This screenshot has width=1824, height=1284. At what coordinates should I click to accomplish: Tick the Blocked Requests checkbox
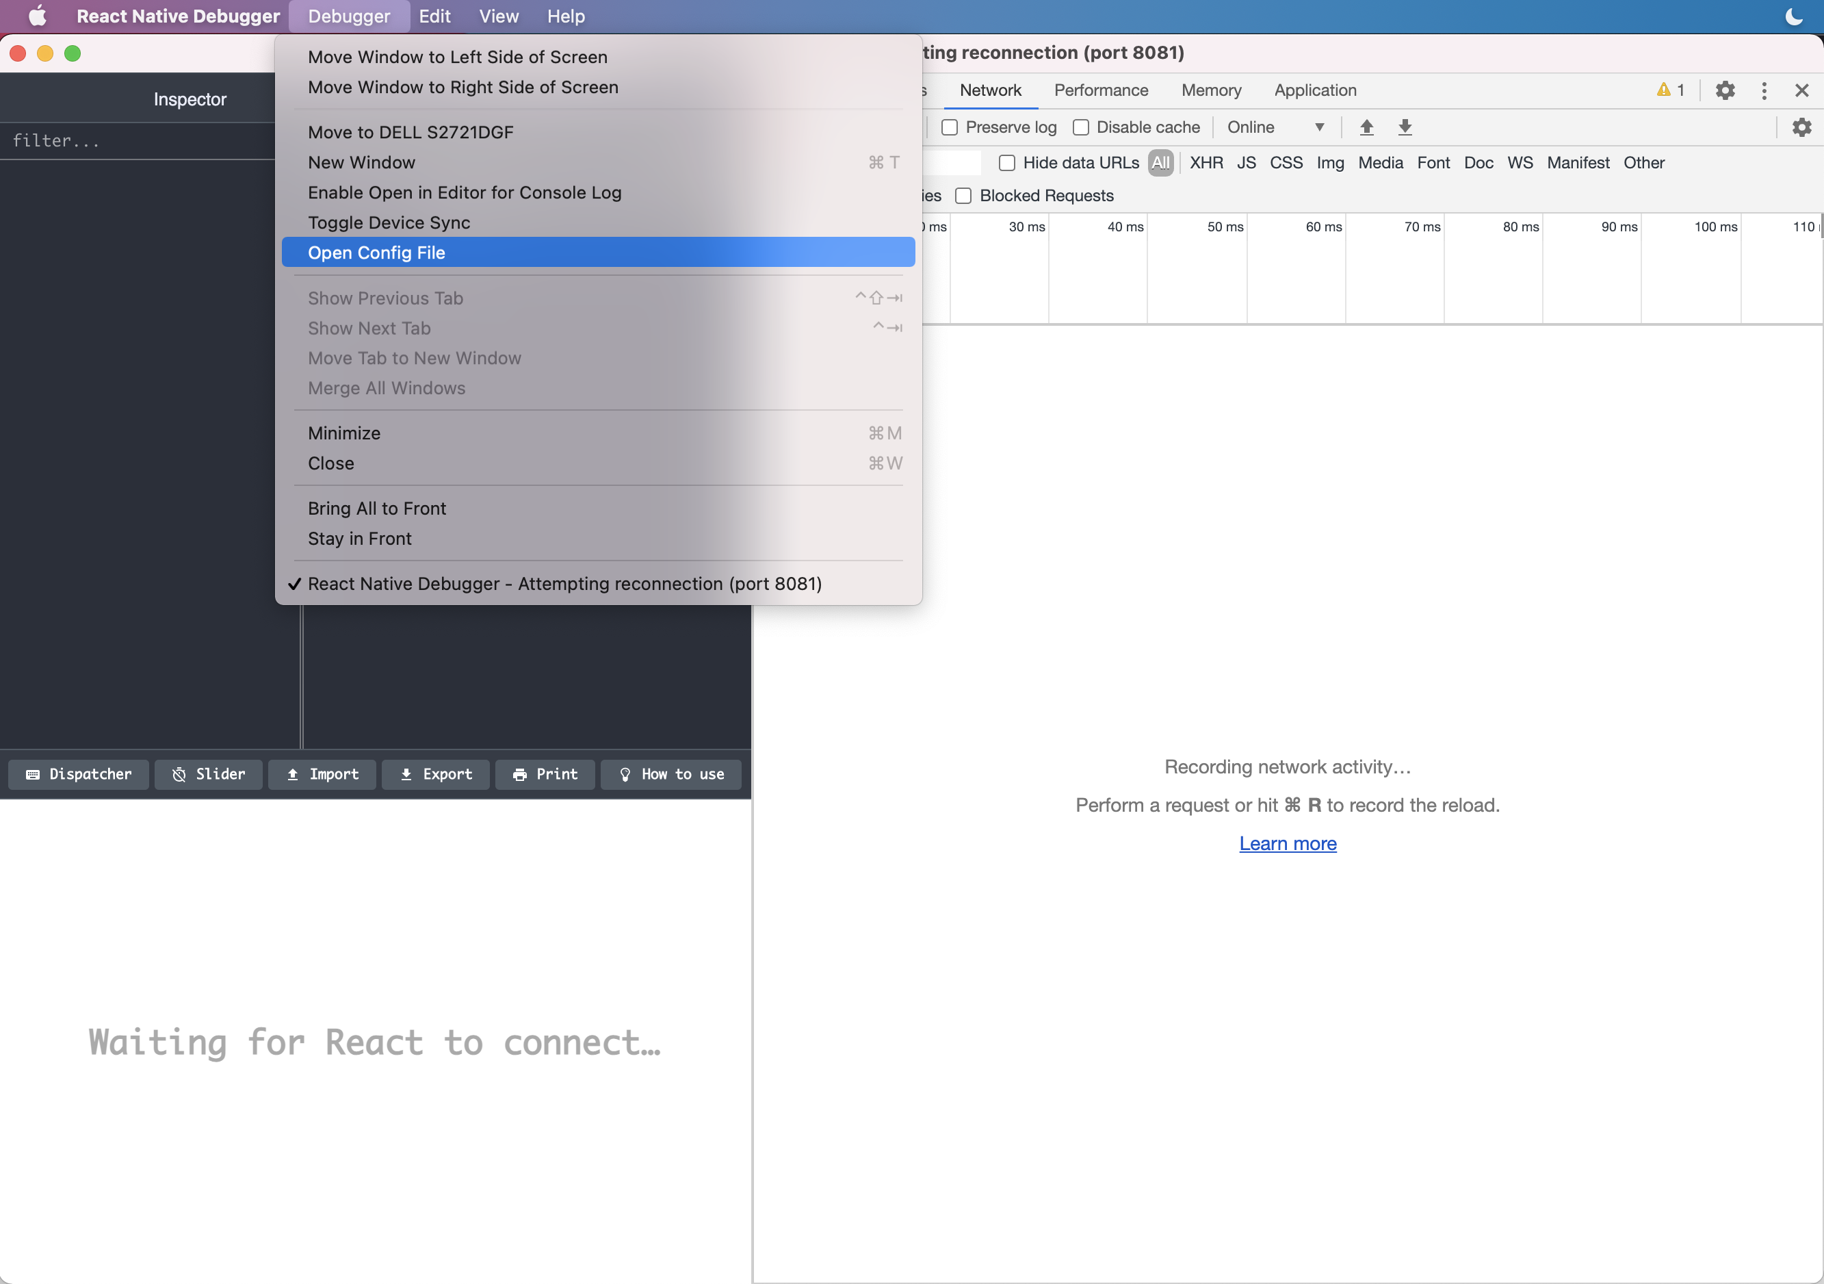(x=963, y=196)
